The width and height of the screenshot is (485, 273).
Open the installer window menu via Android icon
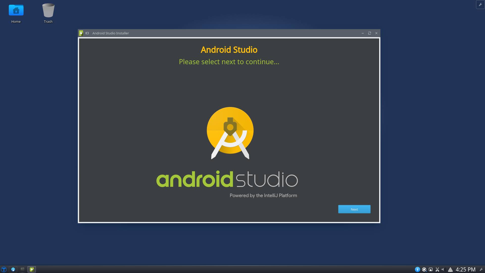pyautogui.click(x=81, y=33)
